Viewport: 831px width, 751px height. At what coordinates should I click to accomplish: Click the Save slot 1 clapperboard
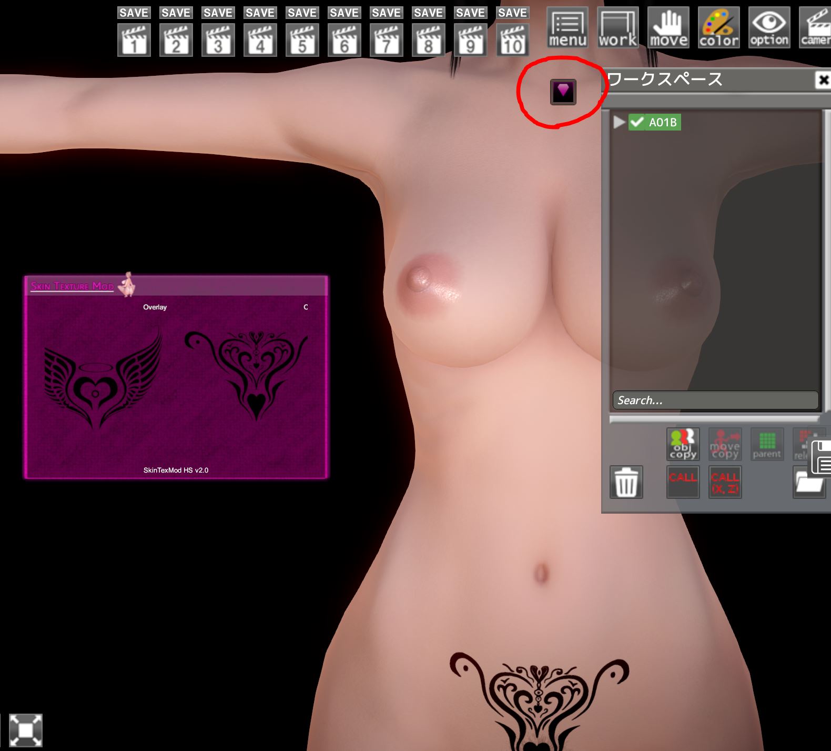click(134, 41)
